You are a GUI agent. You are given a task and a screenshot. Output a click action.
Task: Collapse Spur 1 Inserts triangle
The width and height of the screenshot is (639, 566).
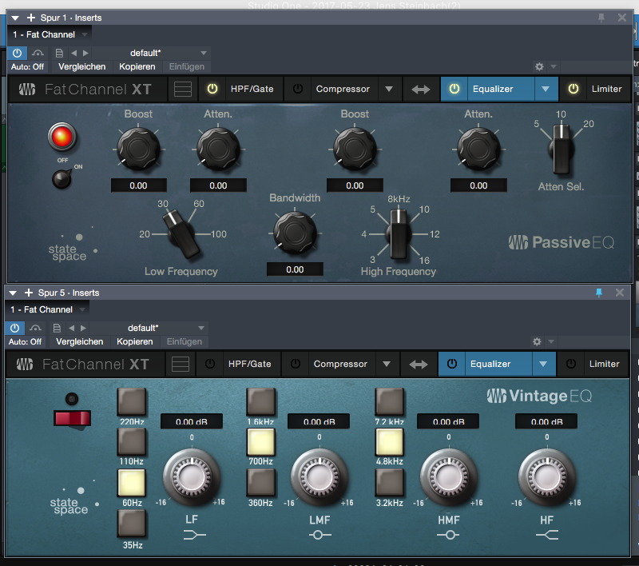coord(15,18)
